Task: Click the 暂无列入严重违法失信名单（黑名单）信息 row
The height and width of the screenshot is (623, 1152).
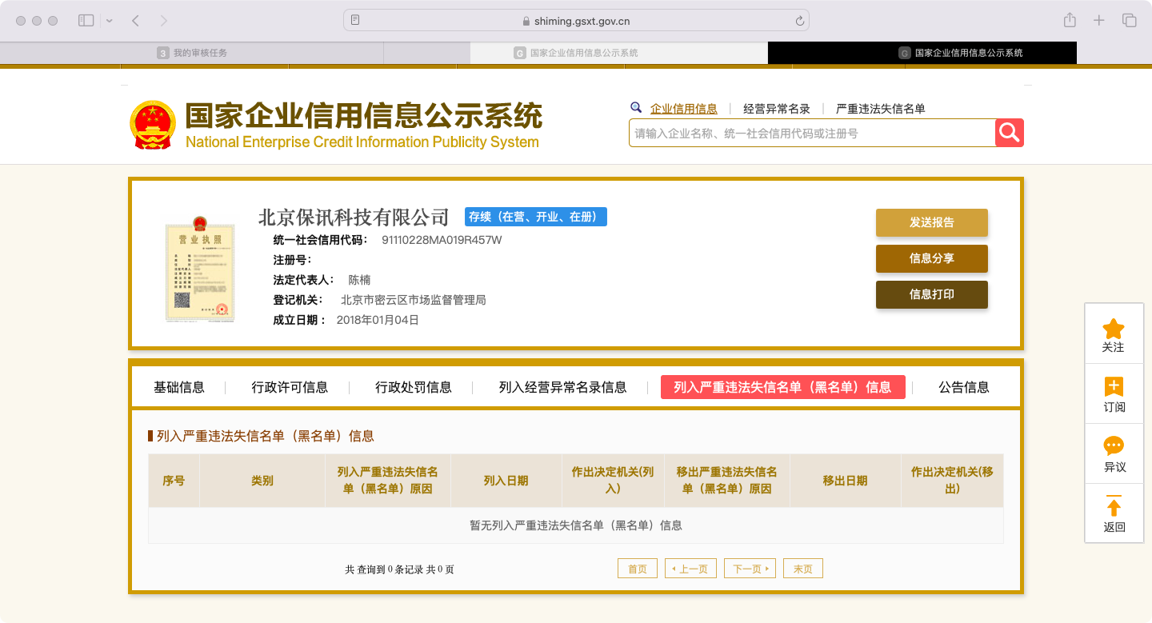Action: click(x=576, y=525)
